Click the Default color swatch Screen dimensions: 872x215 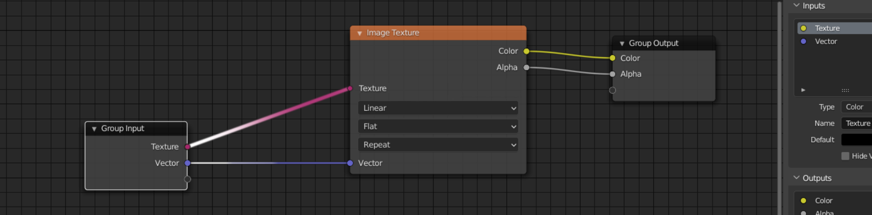click(x=856, y=139)
